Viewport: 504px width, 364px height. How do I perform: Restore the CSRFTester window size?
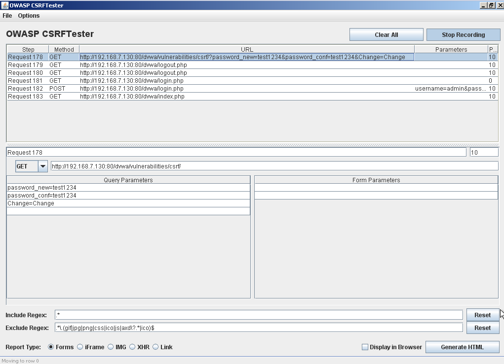492,5
